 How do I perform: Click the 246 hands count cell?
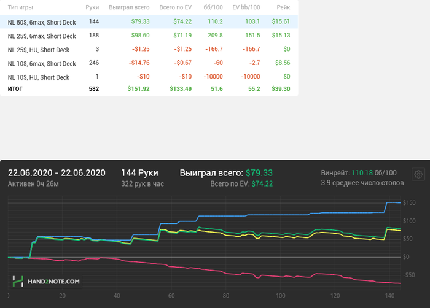tap(94, 63)
